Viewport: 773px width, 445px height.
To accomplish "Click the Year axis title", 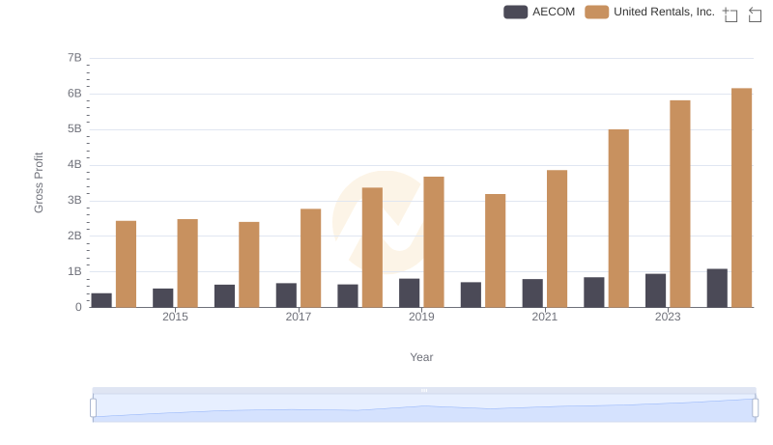I will coord(421,357).
